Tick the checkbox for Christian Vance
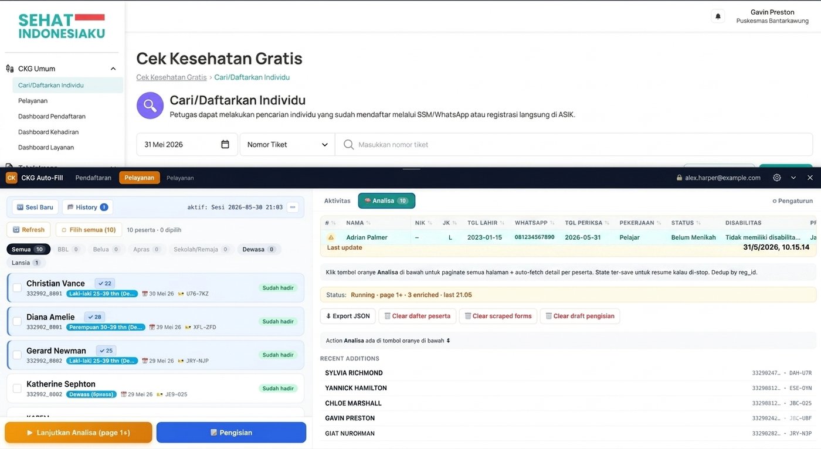The height and width of the screenshot is (449, 821). (x=17, y=288)
